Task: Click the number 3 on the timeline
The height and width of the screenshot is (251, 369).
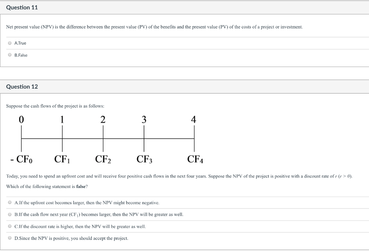Action: tap(144, 120)
